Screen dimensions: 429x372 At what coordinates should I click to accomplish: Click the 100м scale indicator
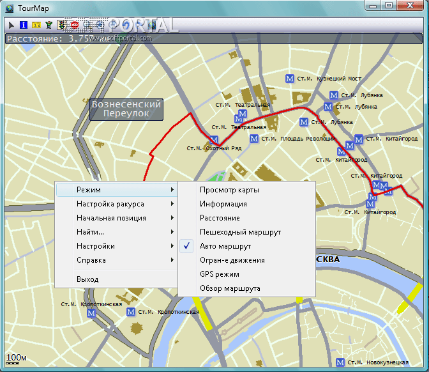(16, 359)
